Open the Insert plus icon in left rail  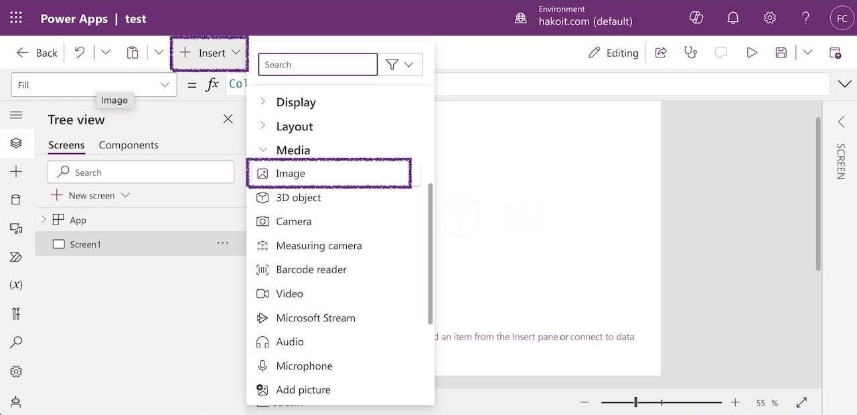[16, 172]
